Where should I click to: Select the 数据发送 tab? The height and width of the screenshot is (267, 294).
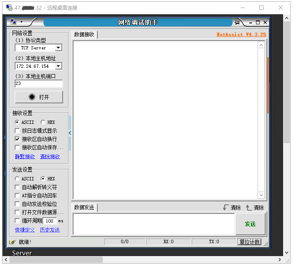pos(84,208)
